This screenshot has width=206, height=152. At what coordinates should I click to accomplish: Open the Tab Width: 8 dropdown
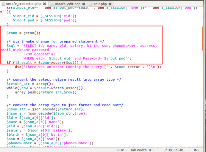point(142,150)
